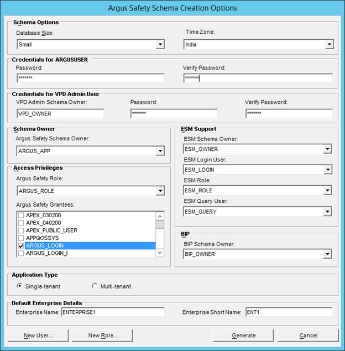Select the Multi-tenant radio button

coord(95,286)
